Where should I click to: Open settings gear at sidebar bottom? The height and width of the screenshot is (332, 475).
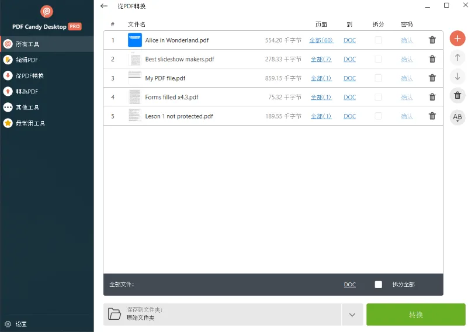pyautogui.click(x=8, y=324)
